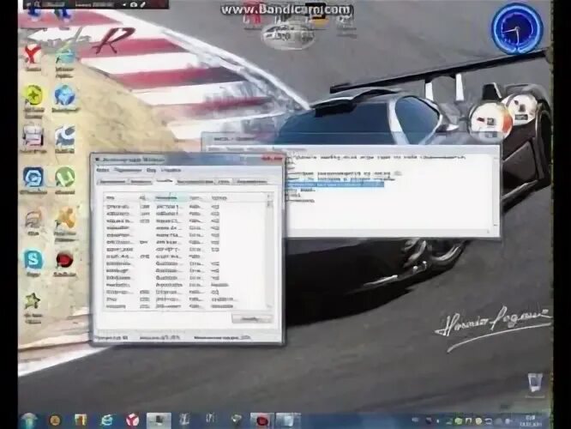The image size is (571, 429).
Task: Switch to the Notepad taskbar button
Action: pyautogui.click(x=288, y=420)
